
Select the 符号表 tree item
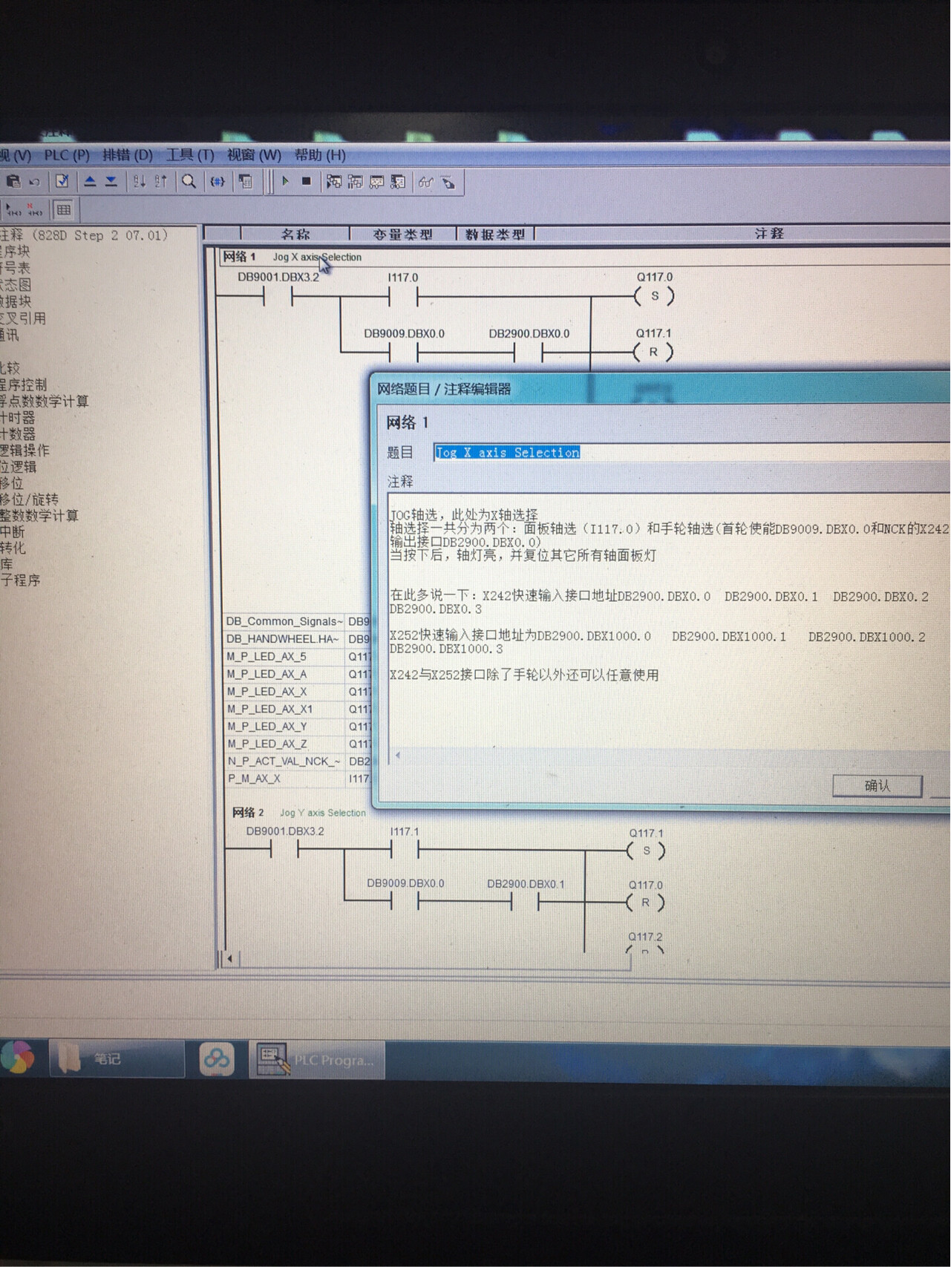pyautogui.click(x=15, y=268)
